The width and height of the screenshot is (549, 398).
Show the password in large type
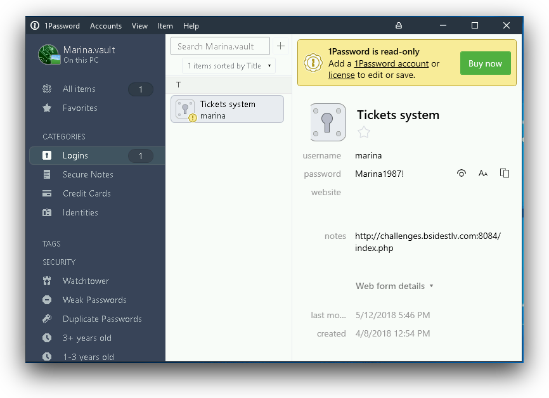[x=482, y=173]
